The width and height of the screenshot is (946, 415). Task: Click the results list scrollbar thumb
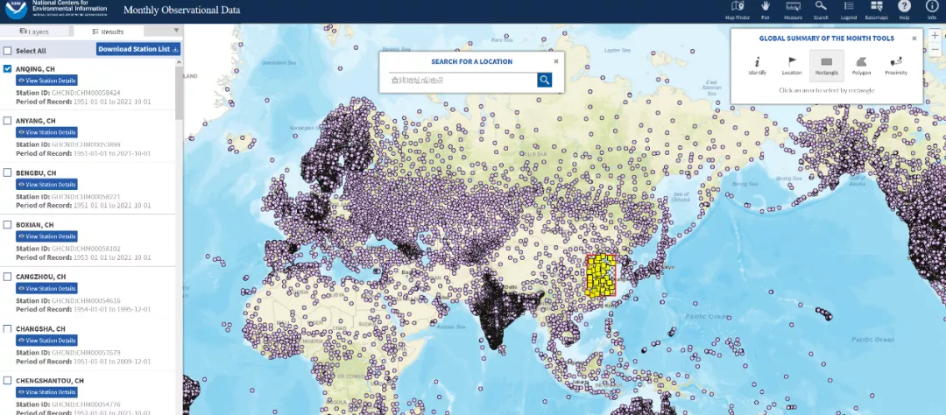180,94
